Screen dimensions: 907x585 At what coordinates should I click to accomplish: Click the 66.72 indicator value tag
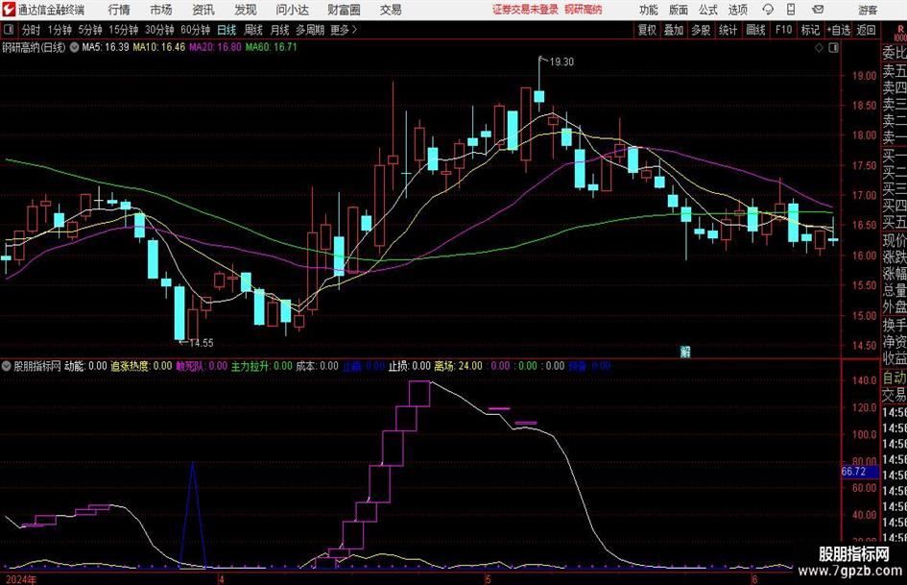[x=860, y=472]
